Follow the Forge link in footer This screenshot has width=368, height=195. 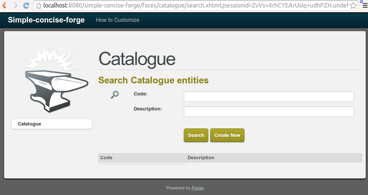[197, 188]
